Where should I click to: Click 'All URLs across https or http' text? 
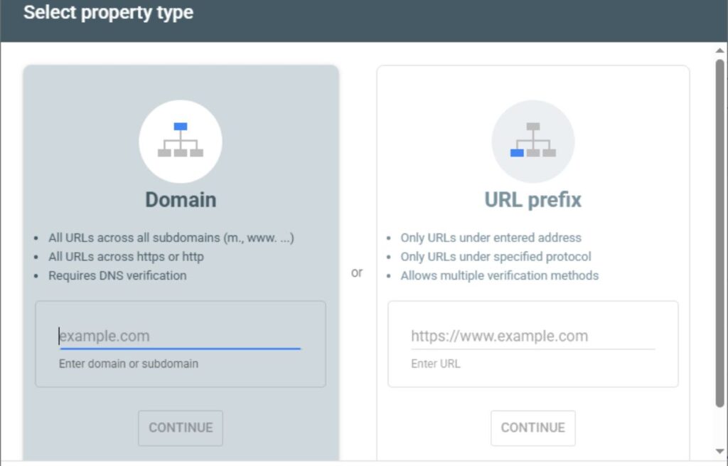(127, 256)
